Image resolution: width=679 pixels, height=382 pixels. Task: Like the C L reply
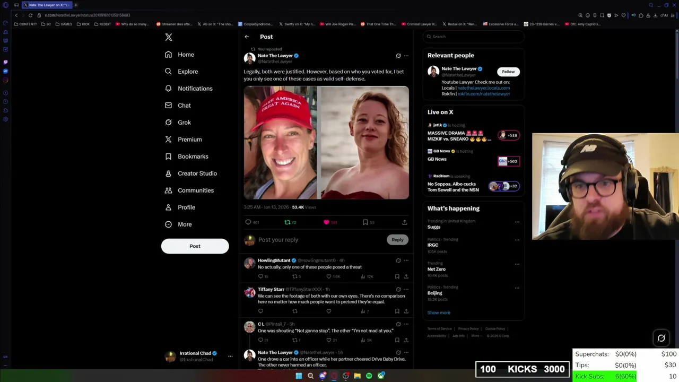(x=329, y=340)
